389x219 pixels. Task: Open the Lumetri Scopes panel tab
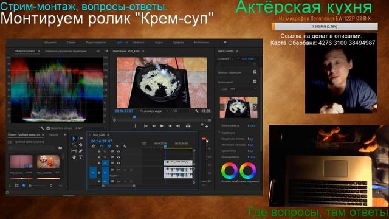coord(26,51)
